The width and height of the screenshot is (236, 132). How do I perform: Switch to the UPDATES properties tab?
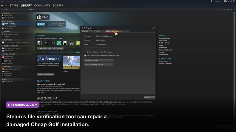[x=99, y=31]
